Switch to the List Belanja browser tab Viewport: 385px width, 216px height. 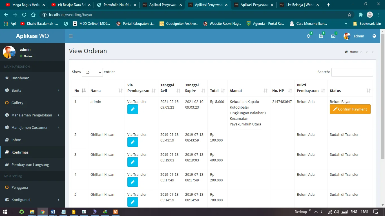pos(299,5)
